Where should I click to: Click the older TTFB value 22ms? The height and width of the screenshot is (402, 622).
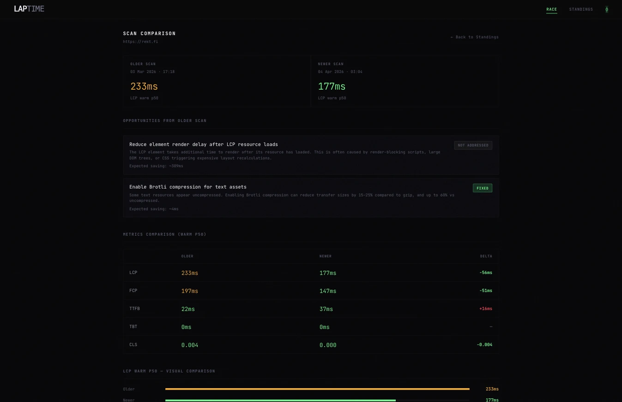[188, 309]
